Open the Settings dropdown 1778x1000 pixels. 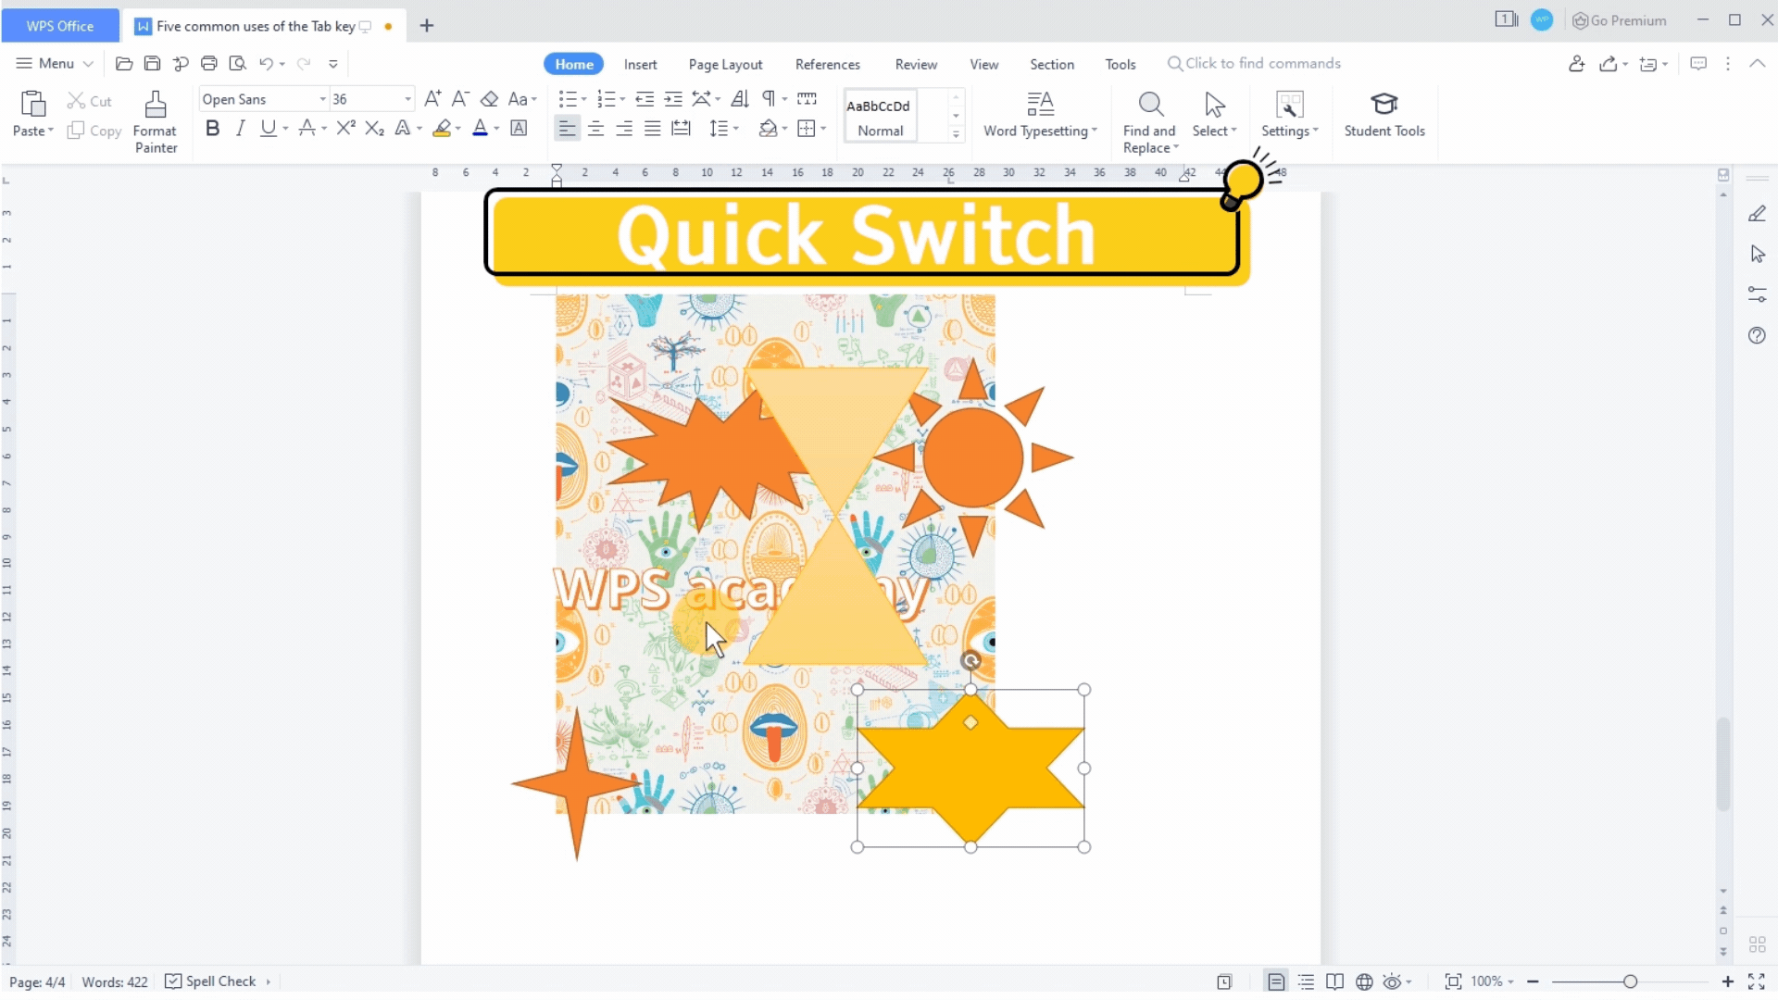click(1290, 131)
